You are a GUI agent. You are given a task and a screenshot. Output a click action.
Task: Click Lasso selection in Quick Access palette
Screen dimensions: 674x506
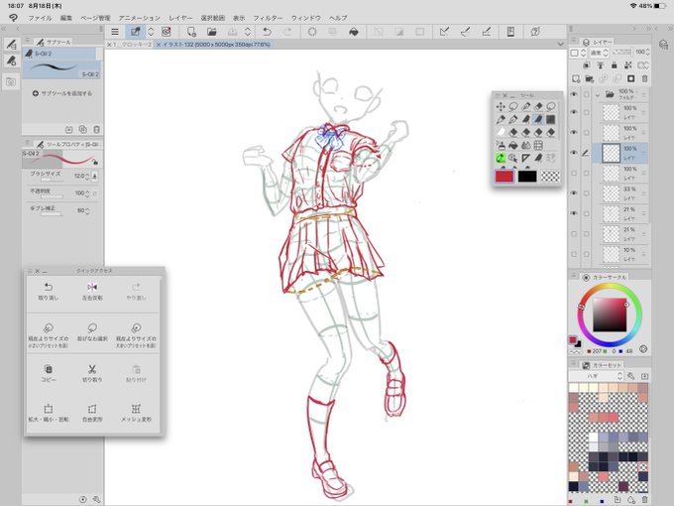coord(92,331)
